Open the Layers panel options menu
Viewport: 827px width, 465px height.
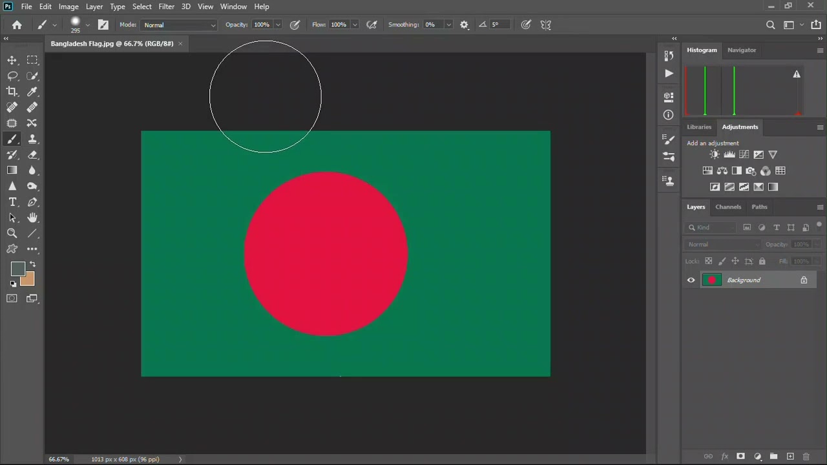pos(820,207)
